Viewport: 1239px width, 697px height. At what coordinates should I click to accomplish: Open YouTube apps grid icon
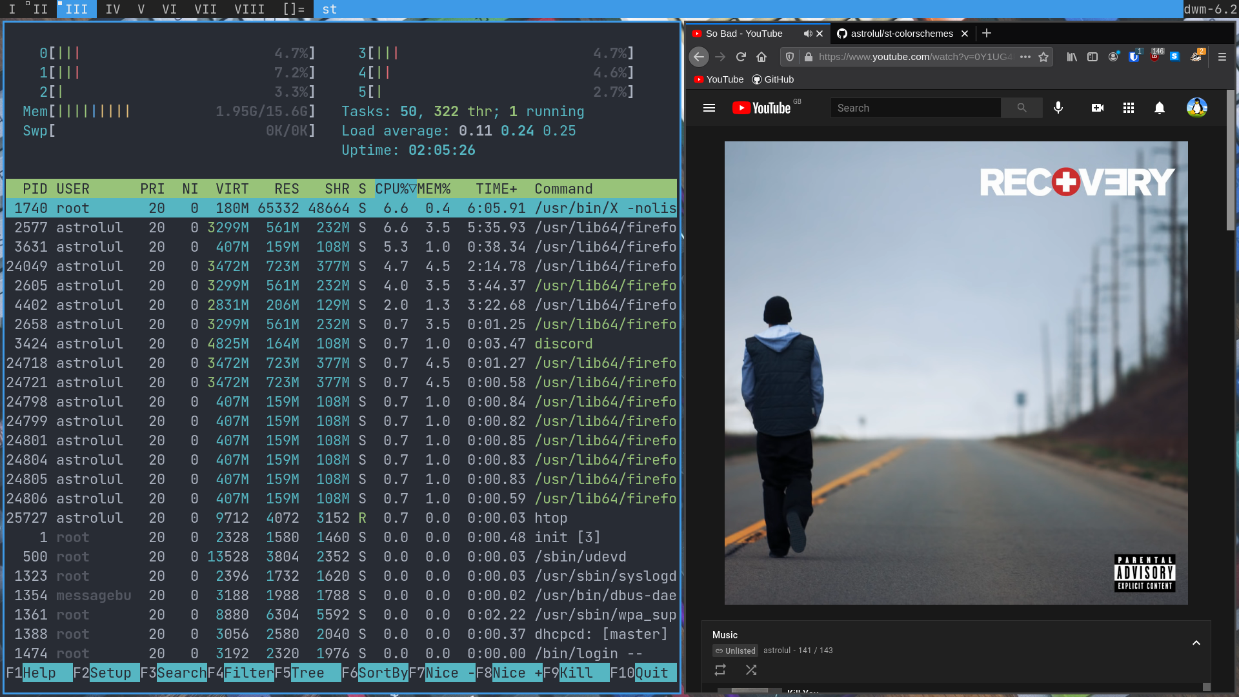click(1128, 108)
